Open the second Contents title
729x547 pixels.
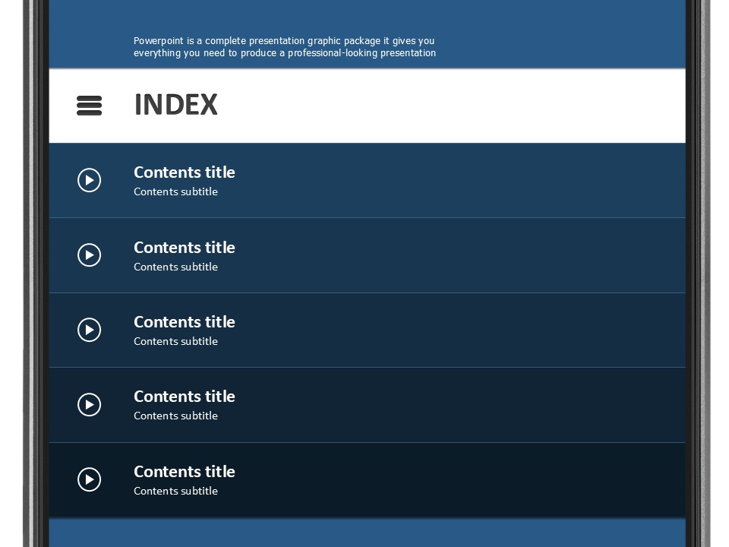click(x=184, y=248)
